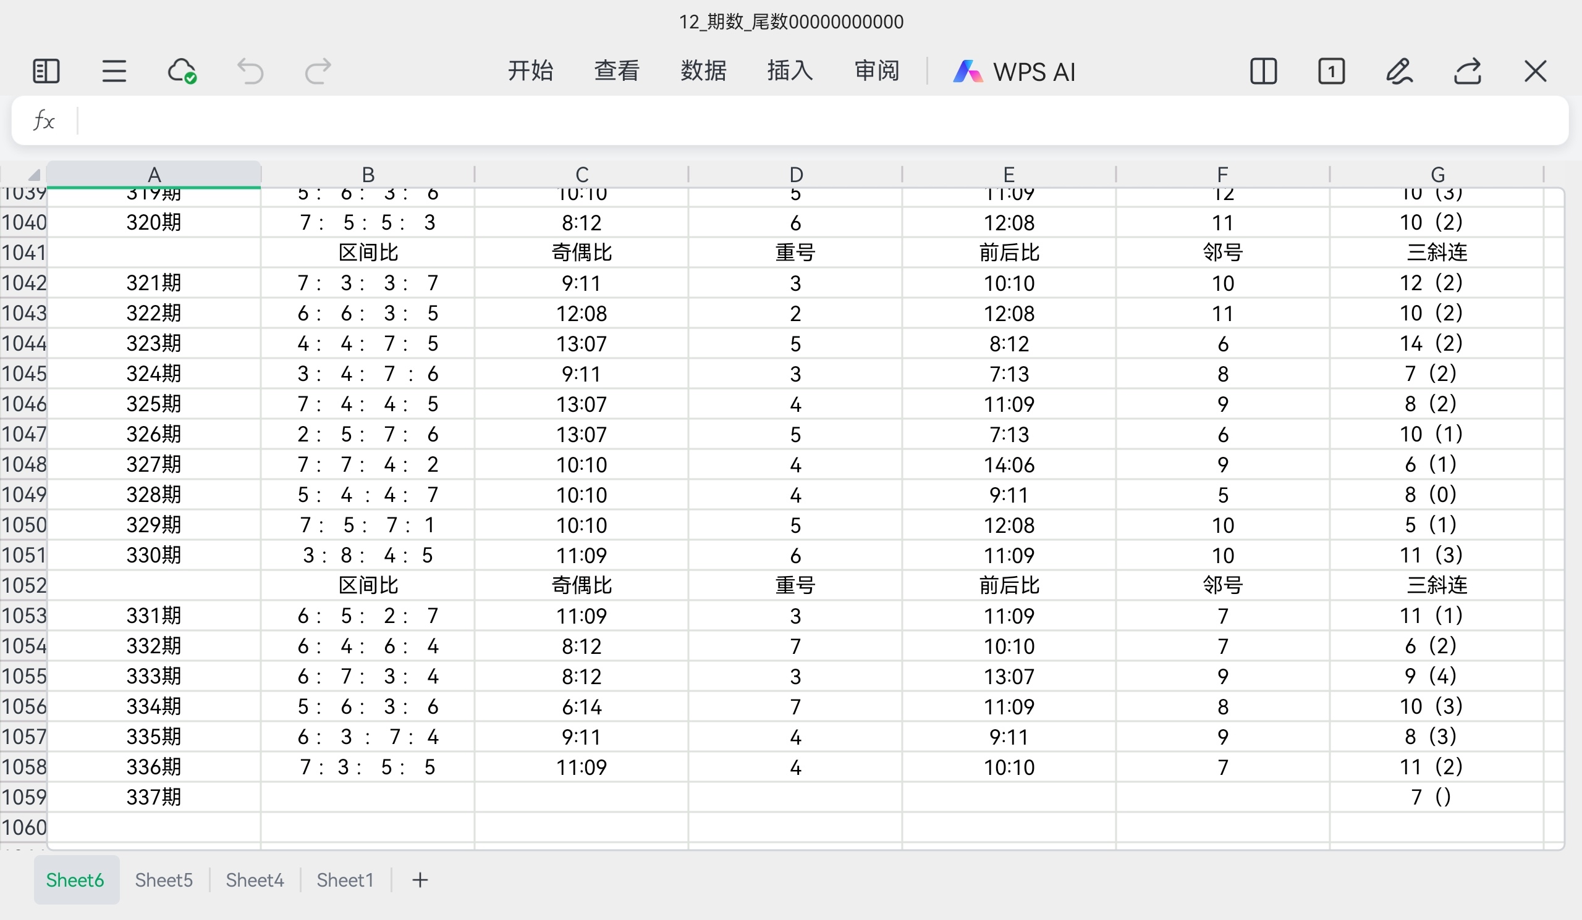Redo the last action
The height and width of the screenshot is (920, 1582).
[x=318, y=72]
